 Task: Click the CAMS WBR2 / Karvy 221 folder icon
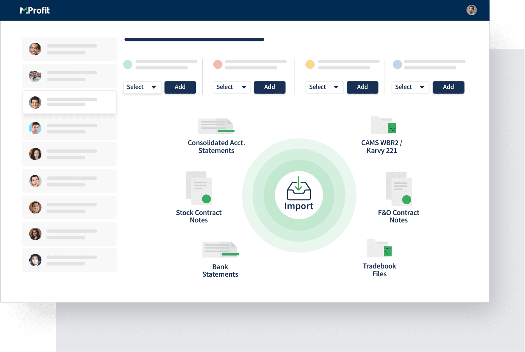pos(383,125)
